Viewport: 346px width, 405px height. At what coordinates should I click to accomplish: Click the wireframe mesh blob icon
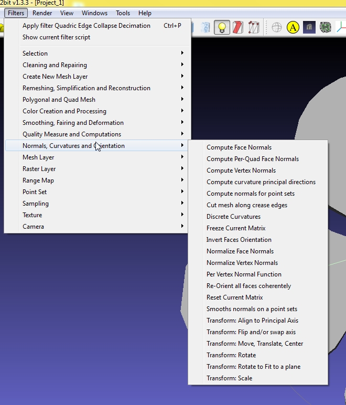pyautogui.click(x=326, y=27)
